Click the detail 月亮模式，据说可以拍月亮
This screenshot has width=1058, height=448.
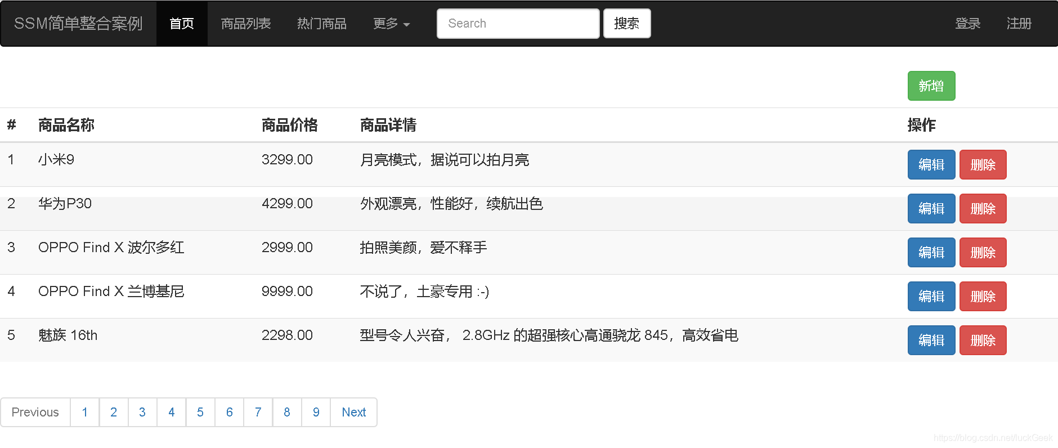445,160
